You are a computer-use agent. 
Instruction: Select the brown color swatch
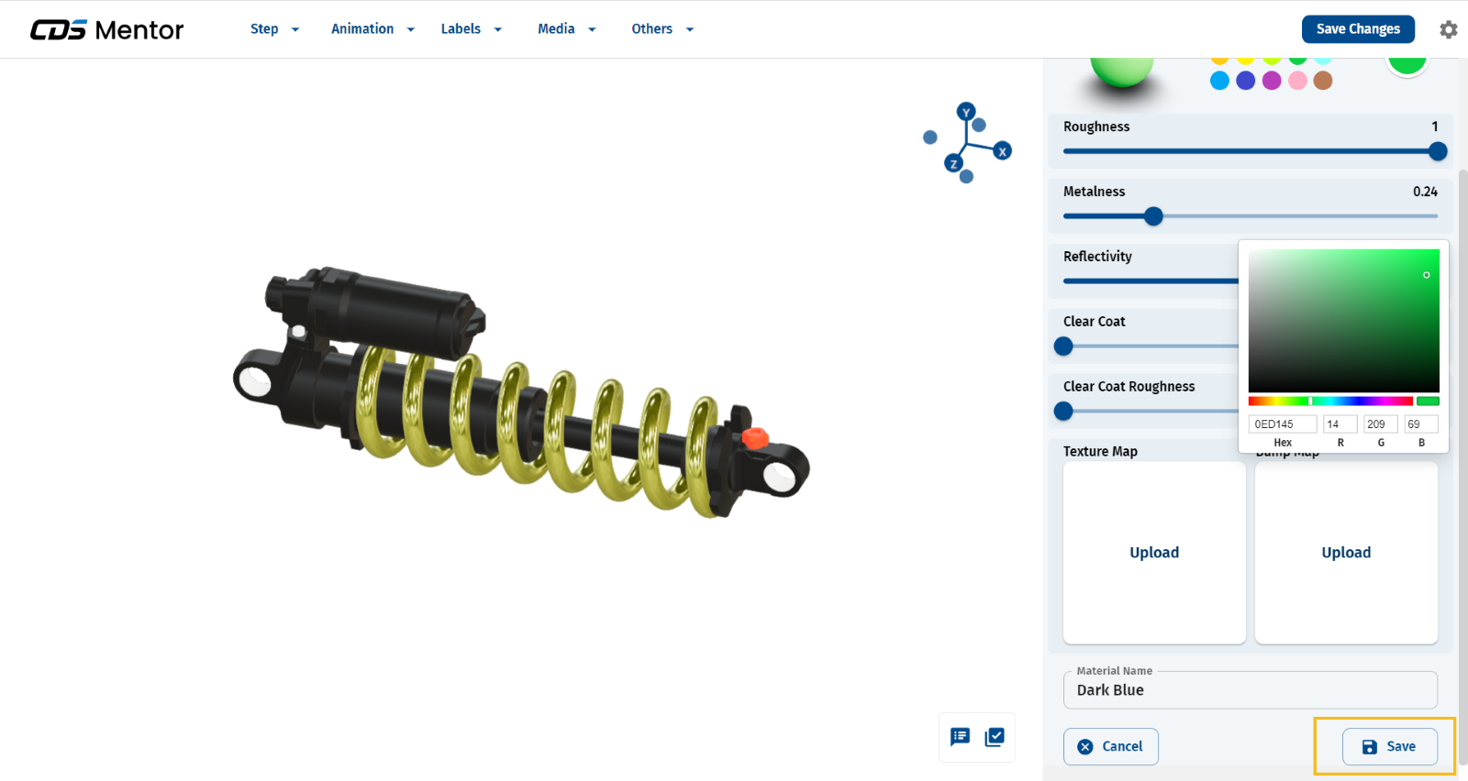pyautogui.click(x=1323, y=81)
